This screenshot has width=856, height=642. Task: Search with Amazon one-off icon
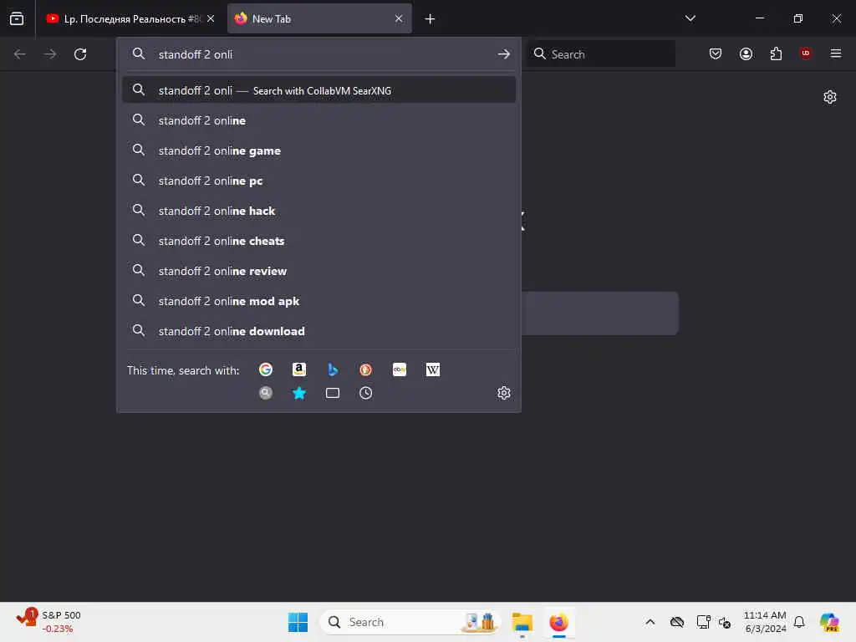299,369
